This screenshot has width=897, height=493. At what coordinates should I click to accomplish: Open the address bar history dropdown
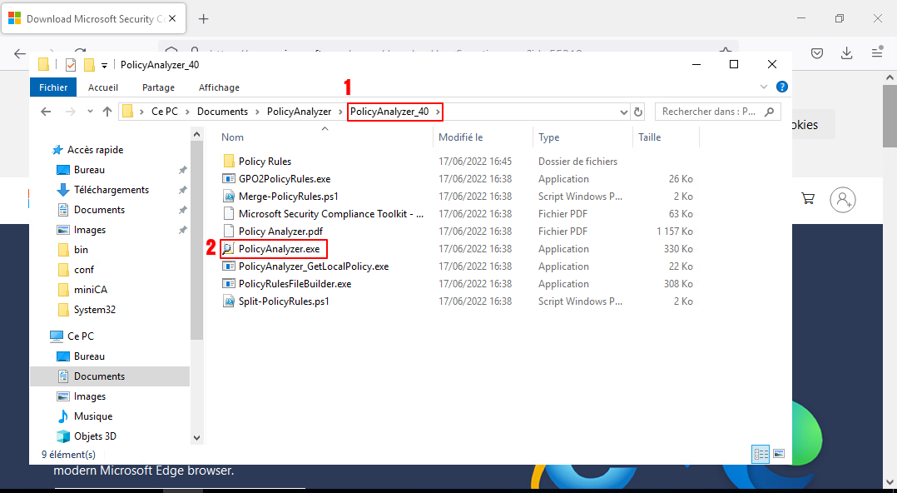click(x=624, y=112)
